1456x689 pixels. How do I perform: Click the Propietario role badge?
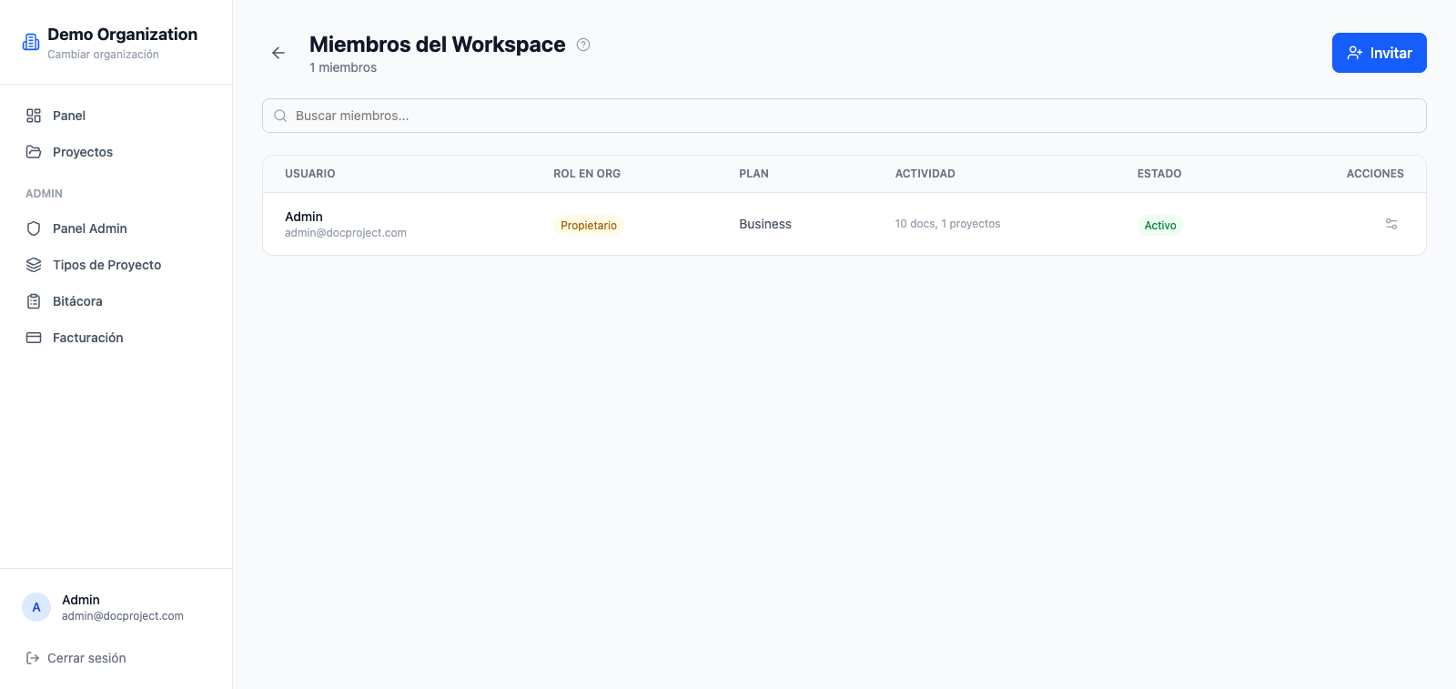(589, 225)
